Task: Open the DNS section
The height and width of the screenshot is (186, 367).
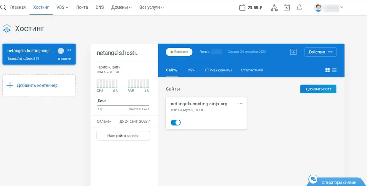Action: click(100, 7)
